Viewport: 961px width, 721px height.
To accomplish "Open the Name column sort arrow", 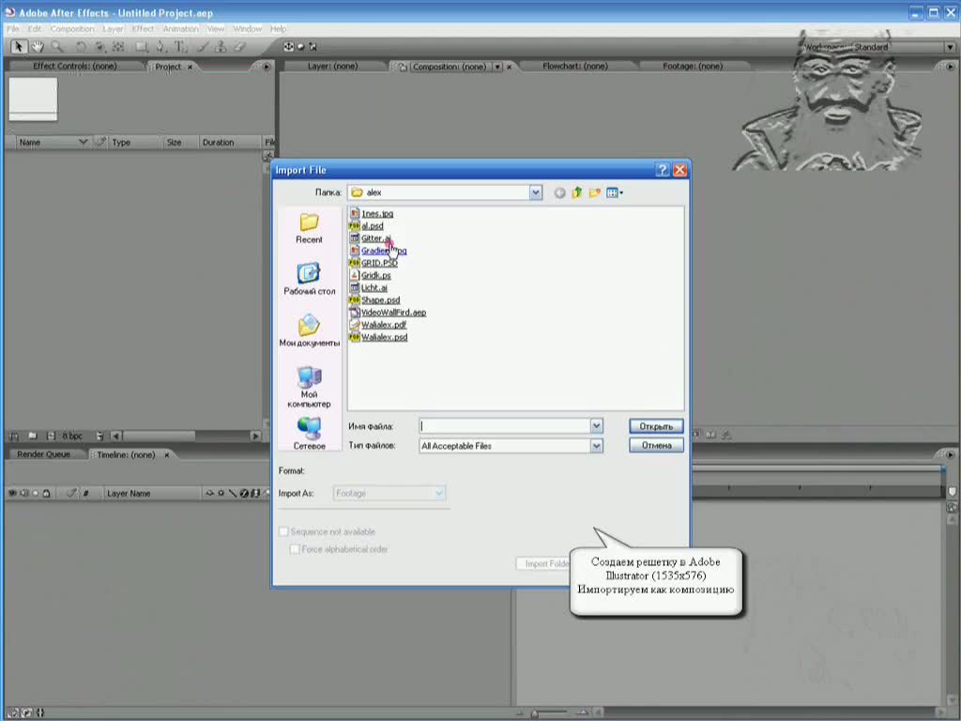I will (83, 142).
